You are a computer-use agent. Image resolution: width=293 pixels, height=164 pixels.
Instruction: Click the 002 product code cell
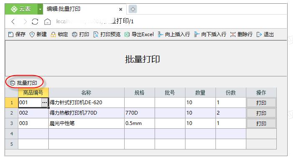[33, 113]
